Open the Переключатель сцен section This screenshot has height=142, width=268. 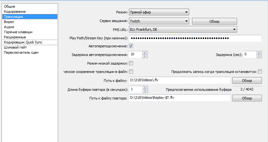click(30, 52)
